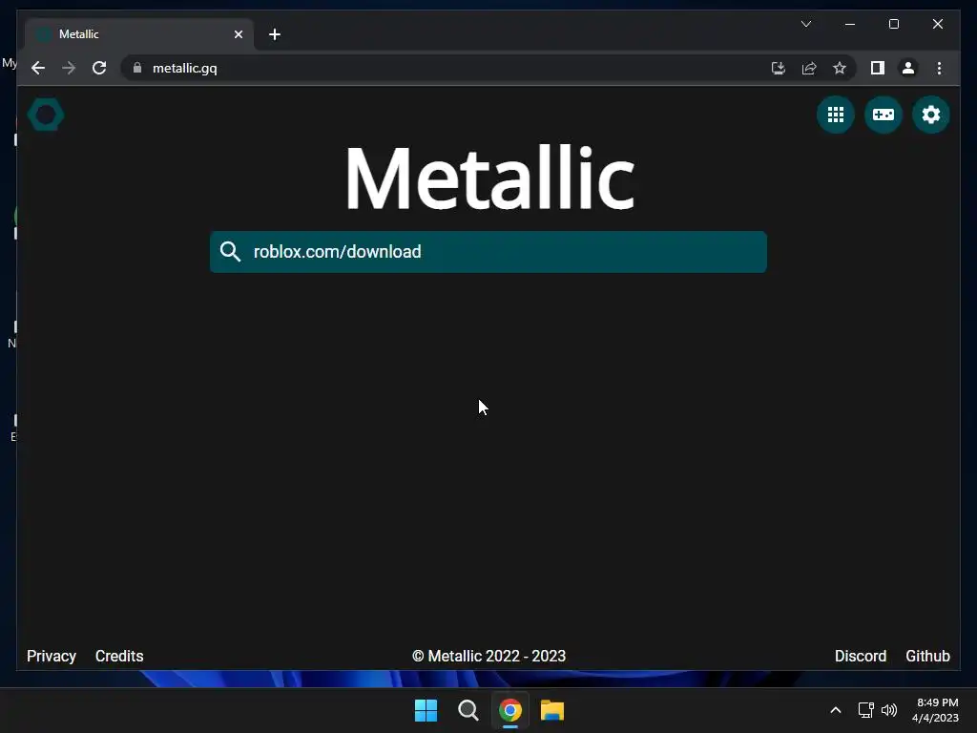Click the browser forward arrow
The width and height of the screenshot is (977, 733).
pos(69,68)
